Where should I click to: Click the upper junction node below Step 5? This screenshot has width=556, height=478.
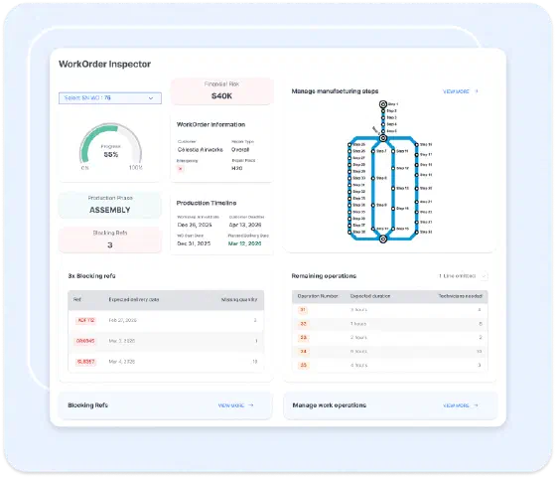[x=383, y=138]
